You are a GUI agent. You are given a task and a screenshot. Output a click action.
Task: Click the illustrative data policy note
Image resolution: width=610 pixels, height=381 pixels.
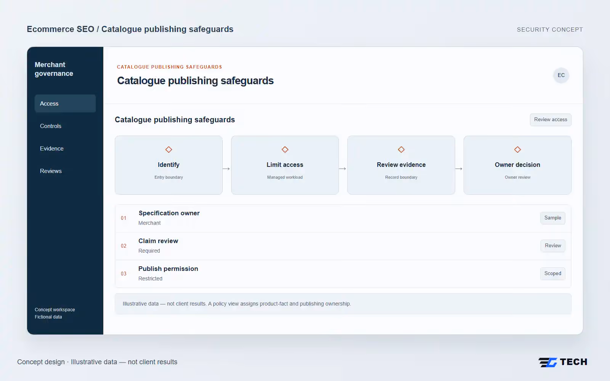point(343,304)
